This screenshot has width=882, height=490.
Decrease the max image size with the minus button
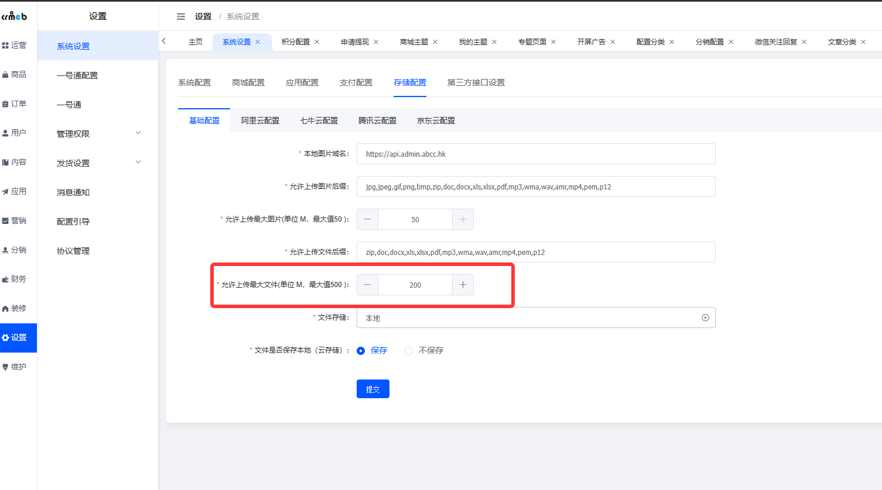coord(367,219)
